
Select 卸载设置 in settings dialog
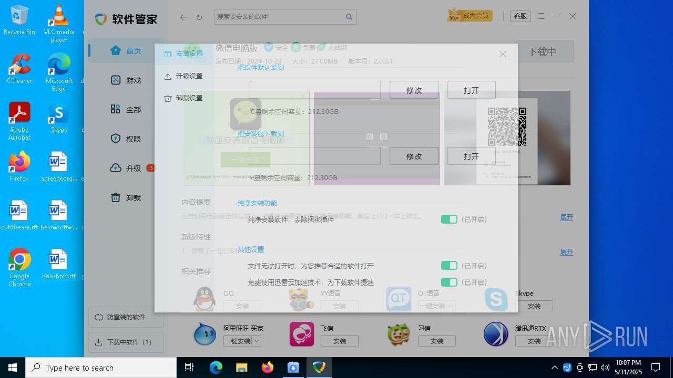click(183, 98)
